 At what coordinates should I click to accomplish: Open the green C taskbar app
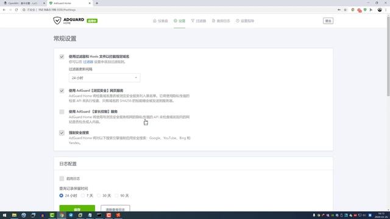point(52,215)
